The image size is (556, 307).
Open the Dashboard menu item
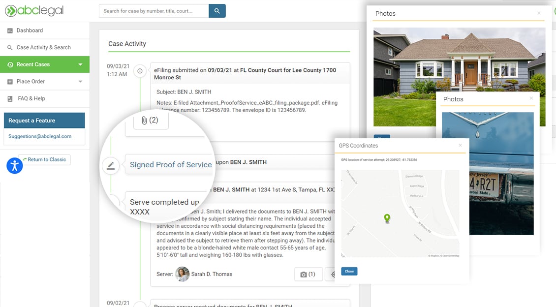tap(30, 31)
